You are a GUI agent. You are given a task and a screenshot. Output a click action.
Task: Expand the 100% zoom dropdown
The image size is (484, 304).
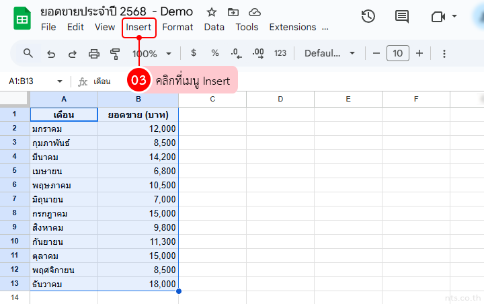pos(152,53)
